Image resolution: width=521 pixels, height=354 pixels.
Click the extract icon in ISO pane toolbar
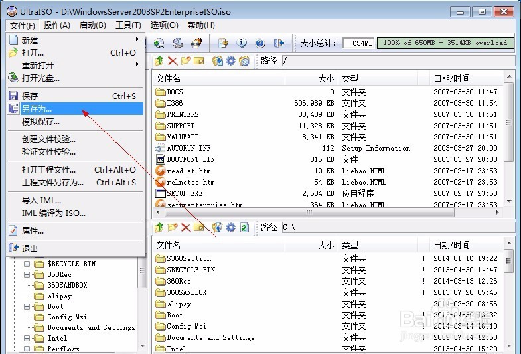point(217,61)
